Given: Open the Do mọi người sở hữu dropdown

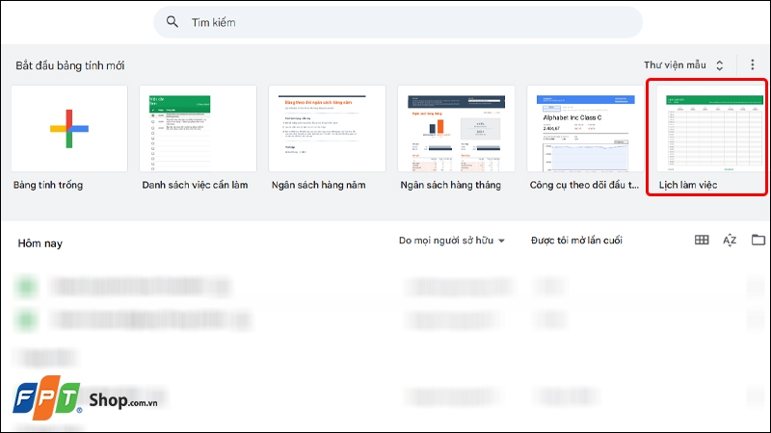Looking at the screenshot, I should point(451,241).
